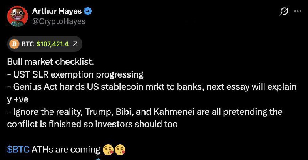Click the Genius Act stablecoin line
Viewport: 308px width, 160px height.
point(152,87)
